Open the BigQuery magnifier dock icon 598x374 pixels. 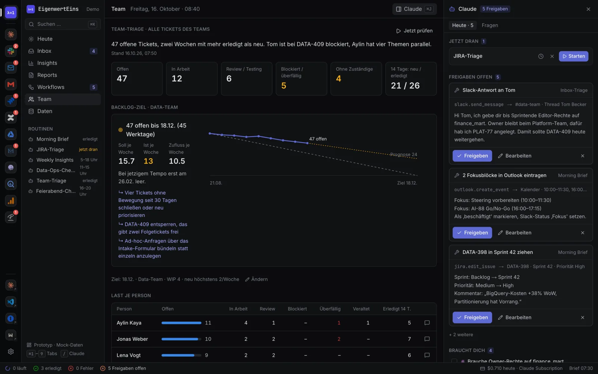click(11, 184)
